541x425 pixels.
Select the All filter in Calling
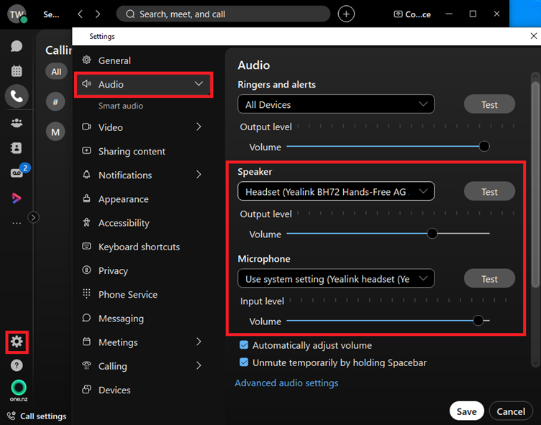point(56,71)
